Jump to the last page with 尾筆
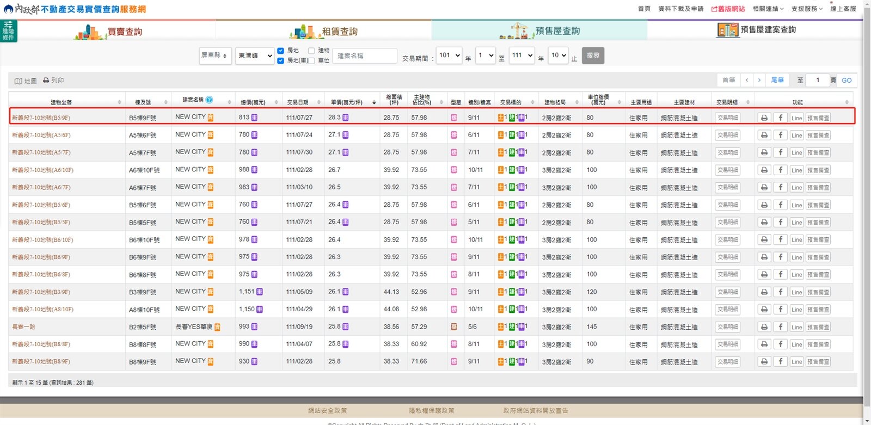 click(x=777, y=81)
